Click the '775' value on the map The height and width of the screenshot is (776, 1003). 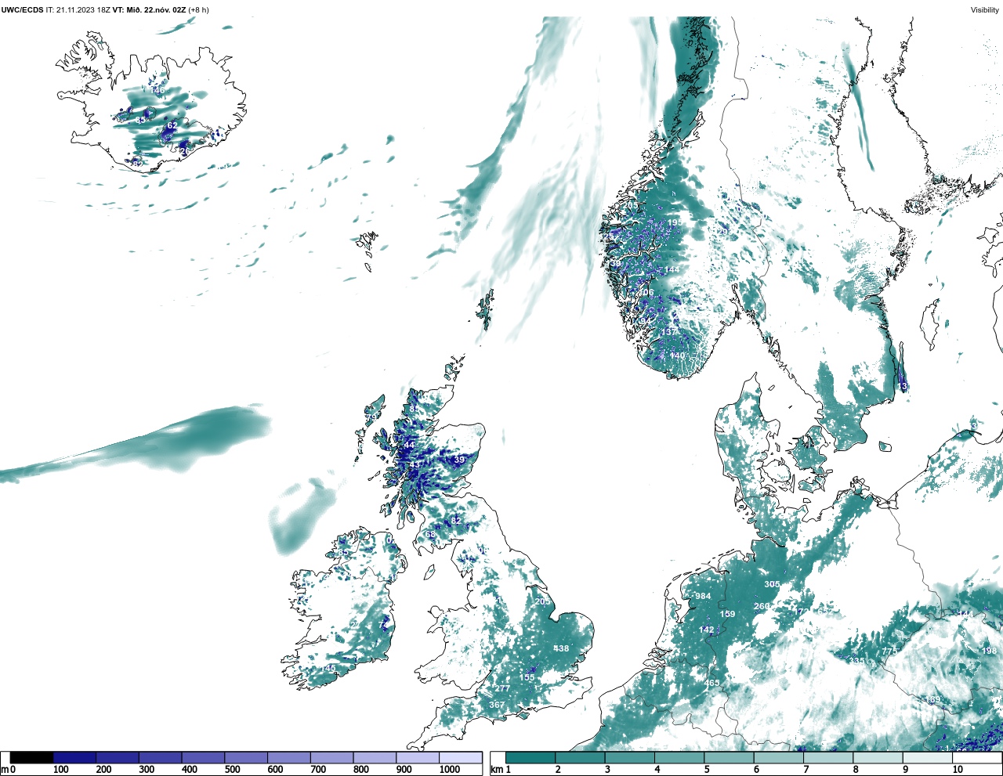(889, 651)
